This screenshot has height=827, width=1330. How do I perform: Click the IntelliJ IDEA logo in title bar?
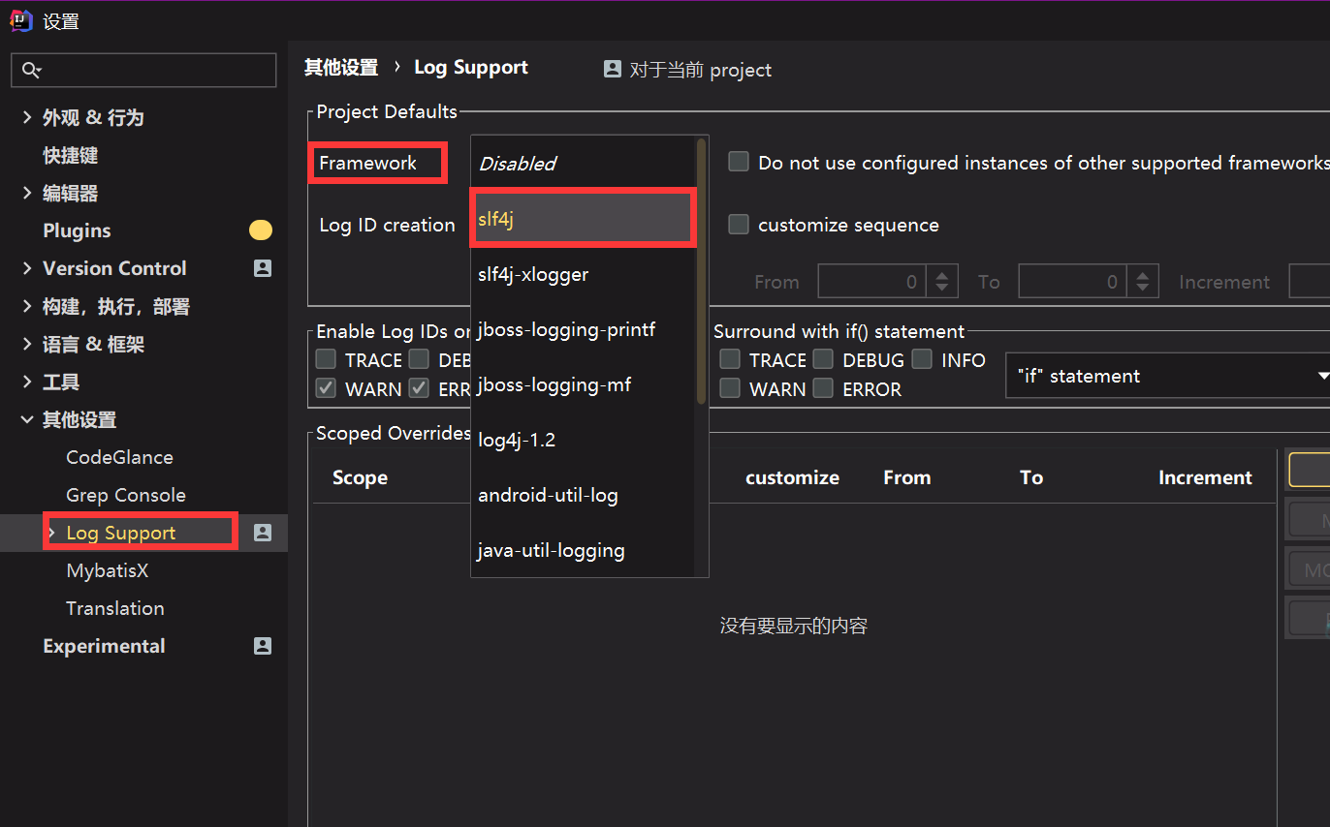tap(20, 20)
